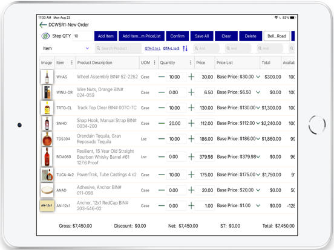This screenshot has height=250, width=334.
Task: Increase quantity for WINU-OR item
Action: pyautogui.click(x=191, y=92)
